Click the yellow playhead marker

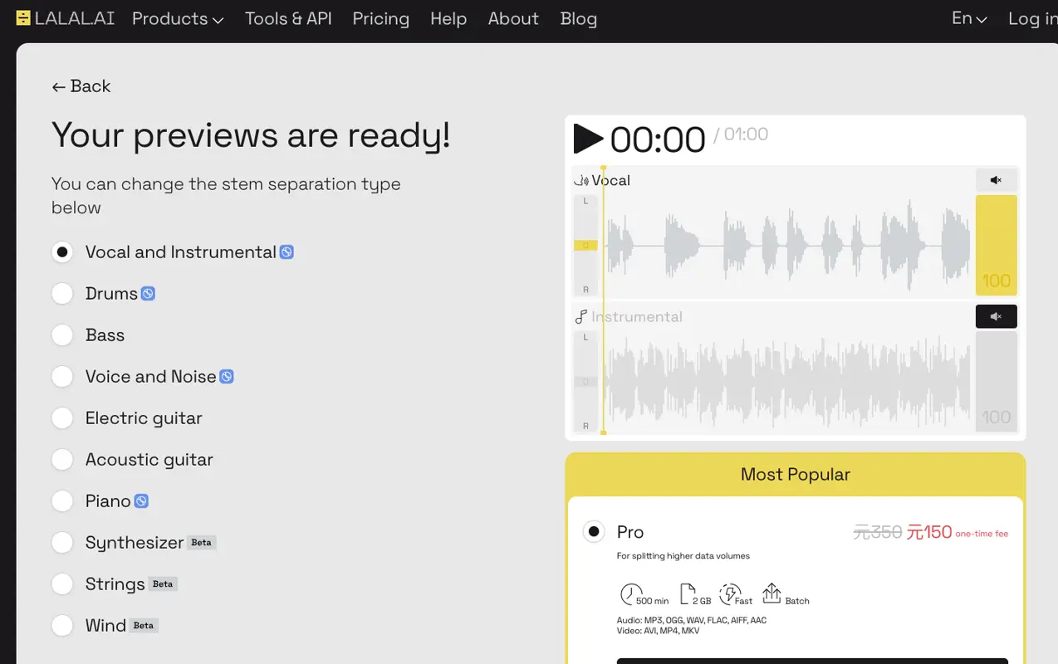pos(604,299)
